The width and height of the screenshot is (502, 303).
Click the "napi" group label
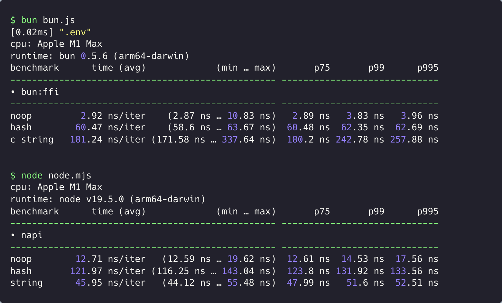[x=32, y=235]
